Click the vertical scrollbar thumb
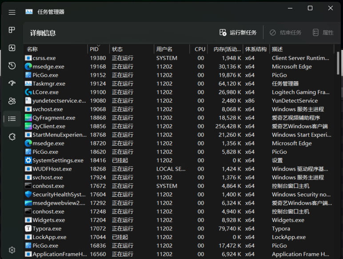Viewport: 343px width, 259px height. coord(338,63)
